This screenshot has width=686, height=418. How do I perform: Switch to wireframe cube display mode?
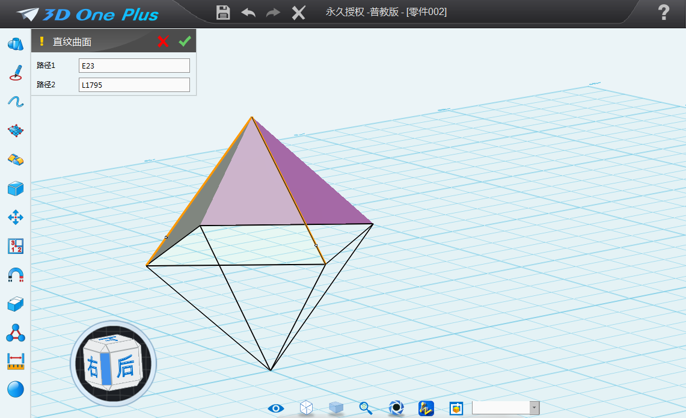pos(306,408)
